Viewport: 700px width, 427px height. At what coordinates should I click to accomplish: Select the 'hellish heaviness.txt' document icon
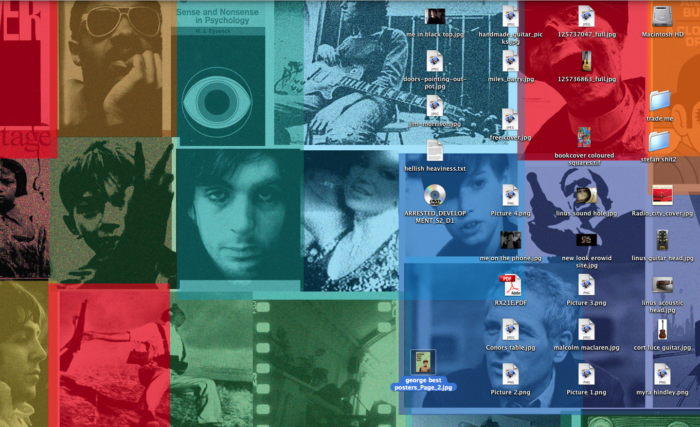pos(434,150)
